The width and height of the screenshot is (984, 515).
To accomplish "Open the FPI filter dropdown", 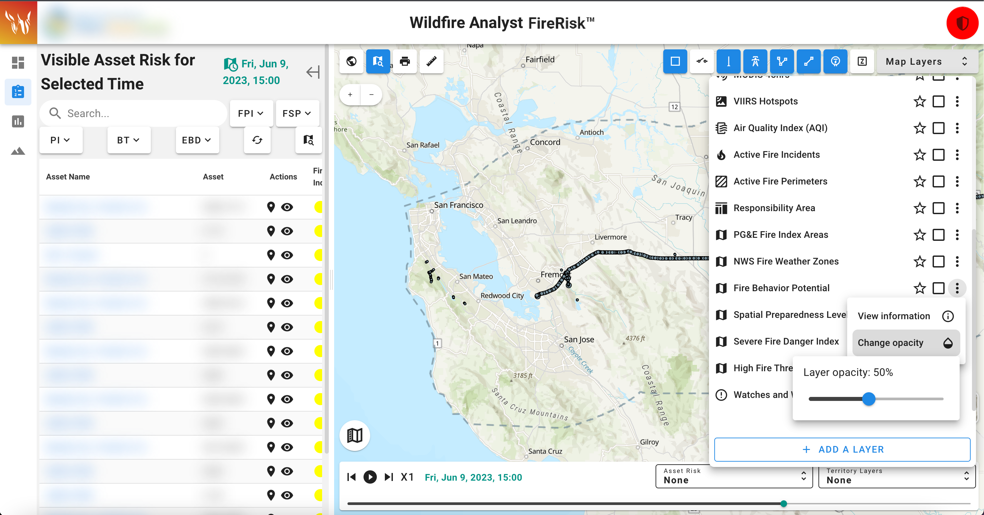I will pyautogui.click(x=251, y=113).
